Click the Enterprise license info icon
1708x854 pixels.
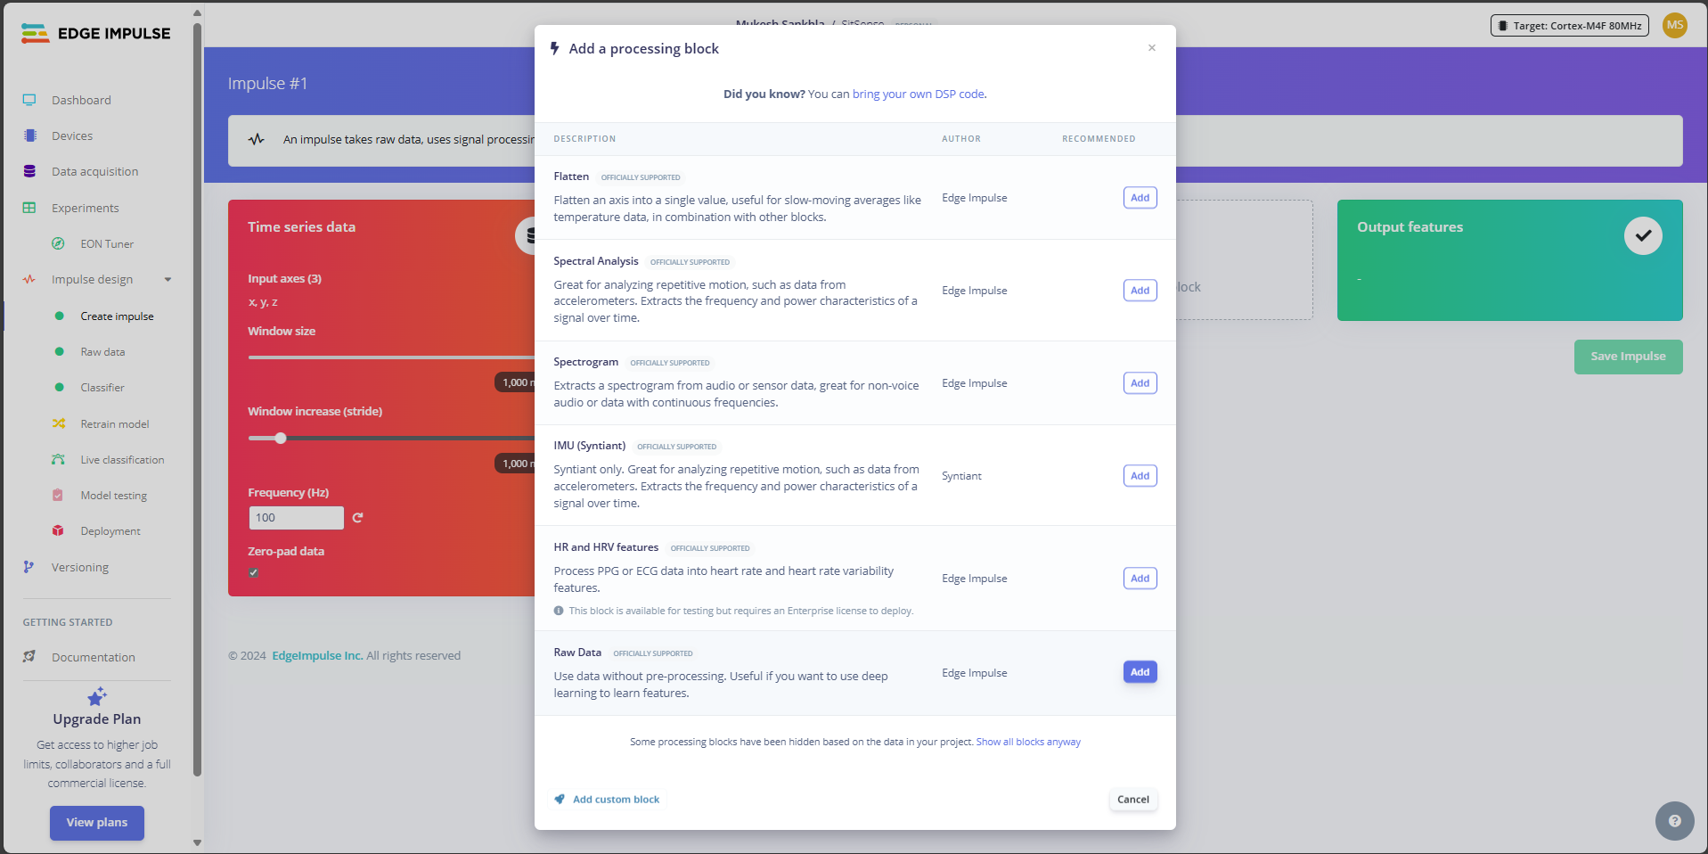coord(559,611)
